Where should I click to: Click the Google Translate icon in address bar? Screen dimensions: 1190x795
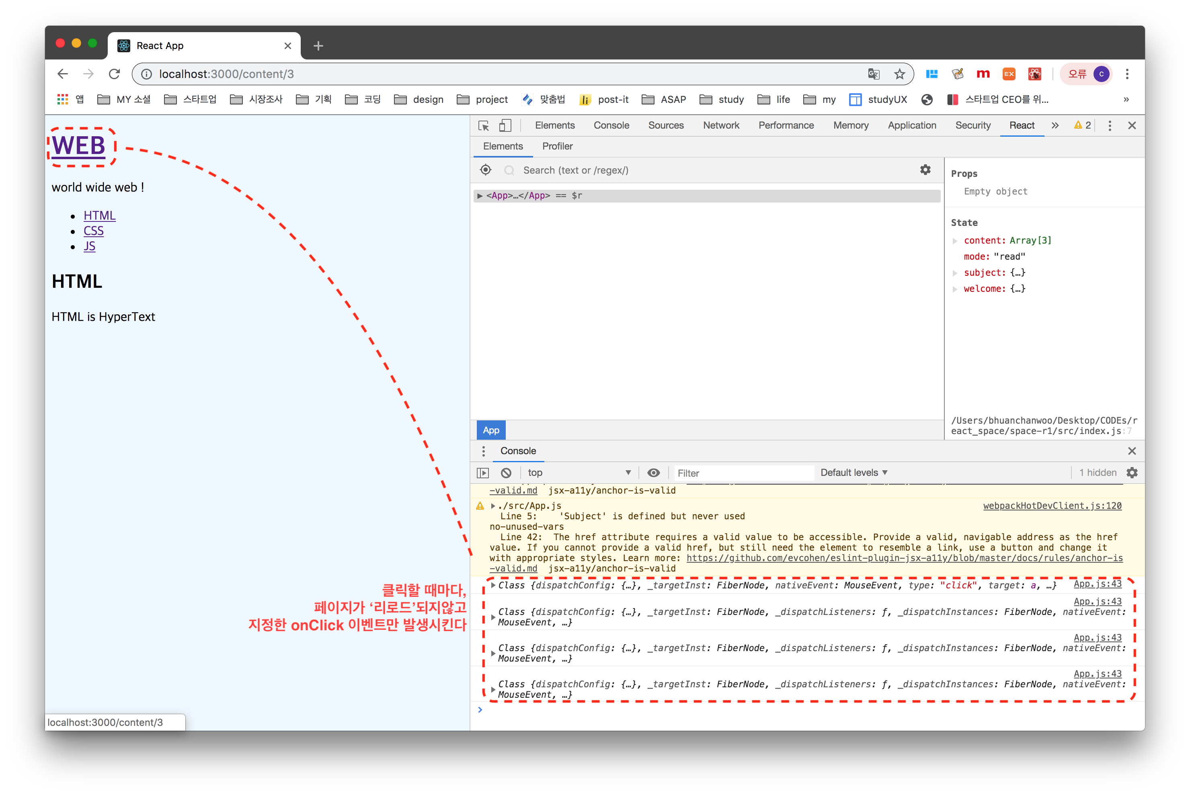873,74
